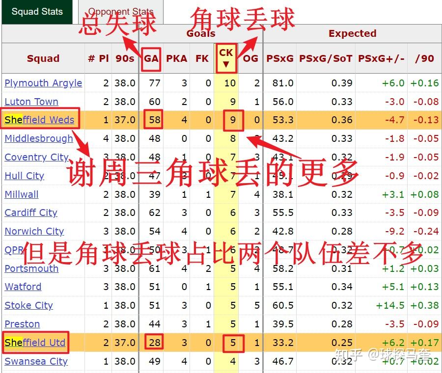The image size is (442, 373).
Task: Sort by PSxG/SoT column header
Action: (x=326, y=58)
